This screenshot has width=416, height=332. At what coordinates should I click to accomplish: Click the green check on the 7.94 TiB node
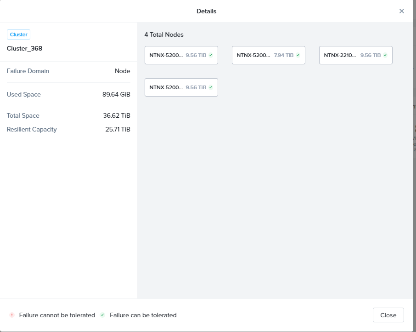point(298,55)
